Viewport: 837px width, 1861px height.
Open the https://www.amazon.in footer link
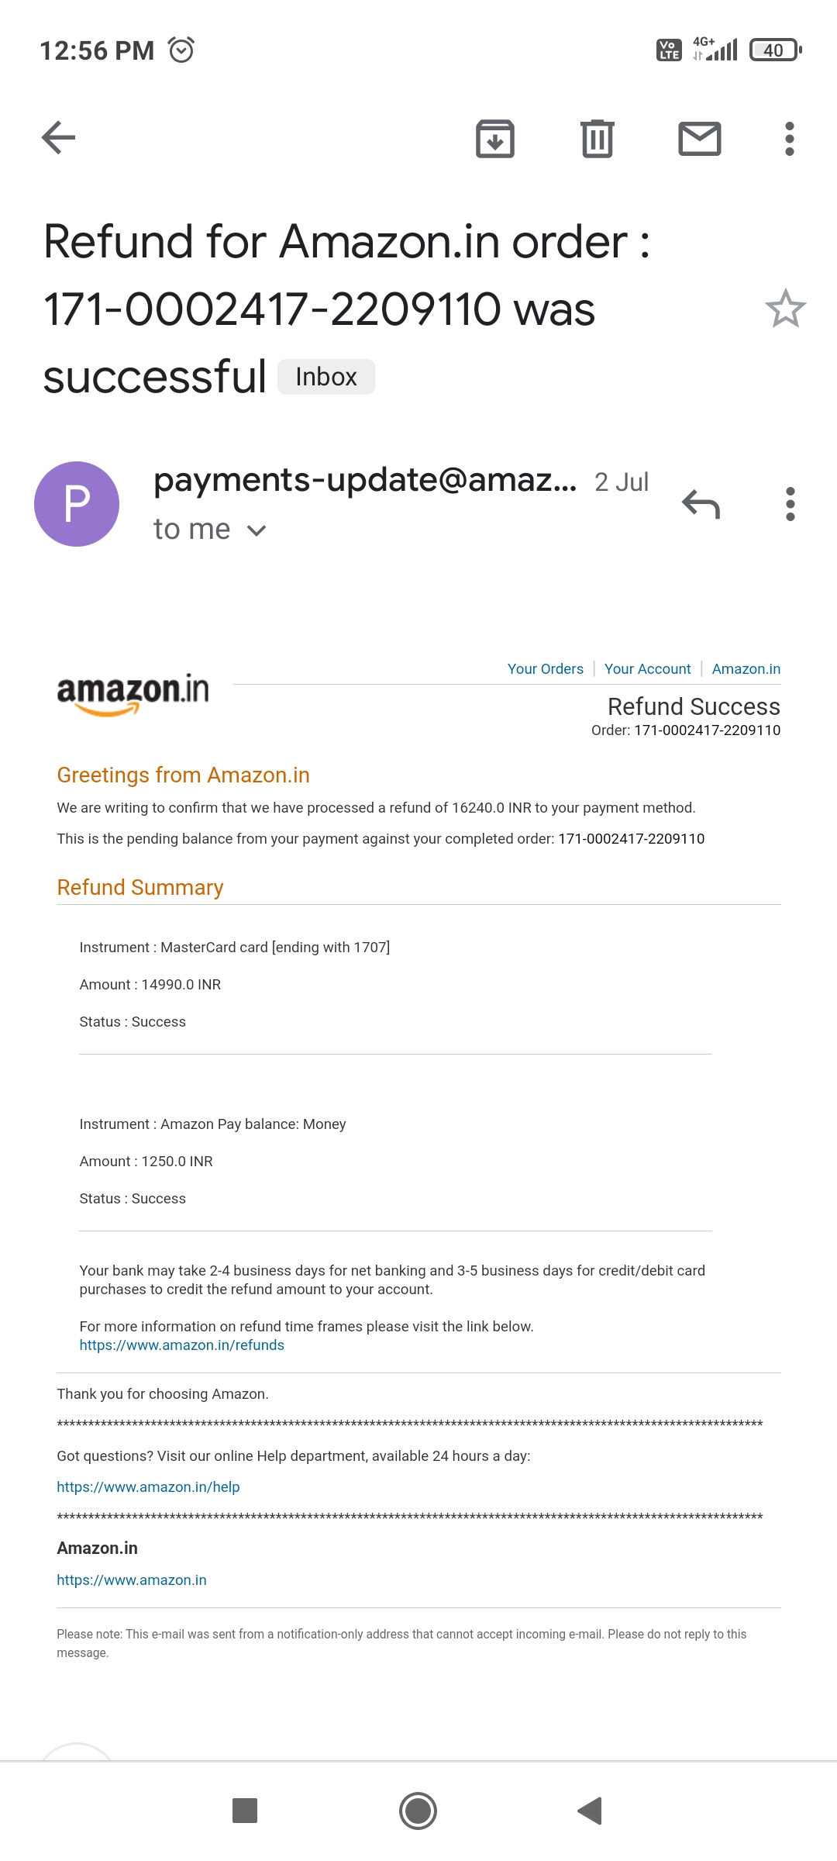click(132, 1580)
